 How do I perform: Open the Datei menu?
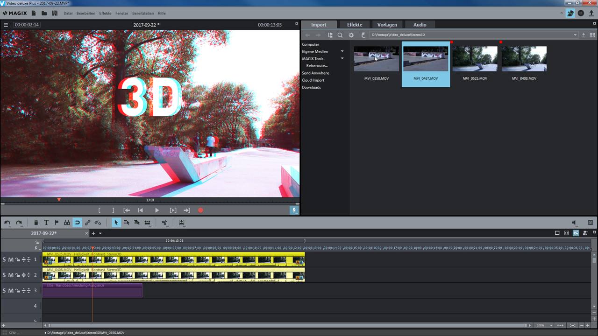(68, 13)
